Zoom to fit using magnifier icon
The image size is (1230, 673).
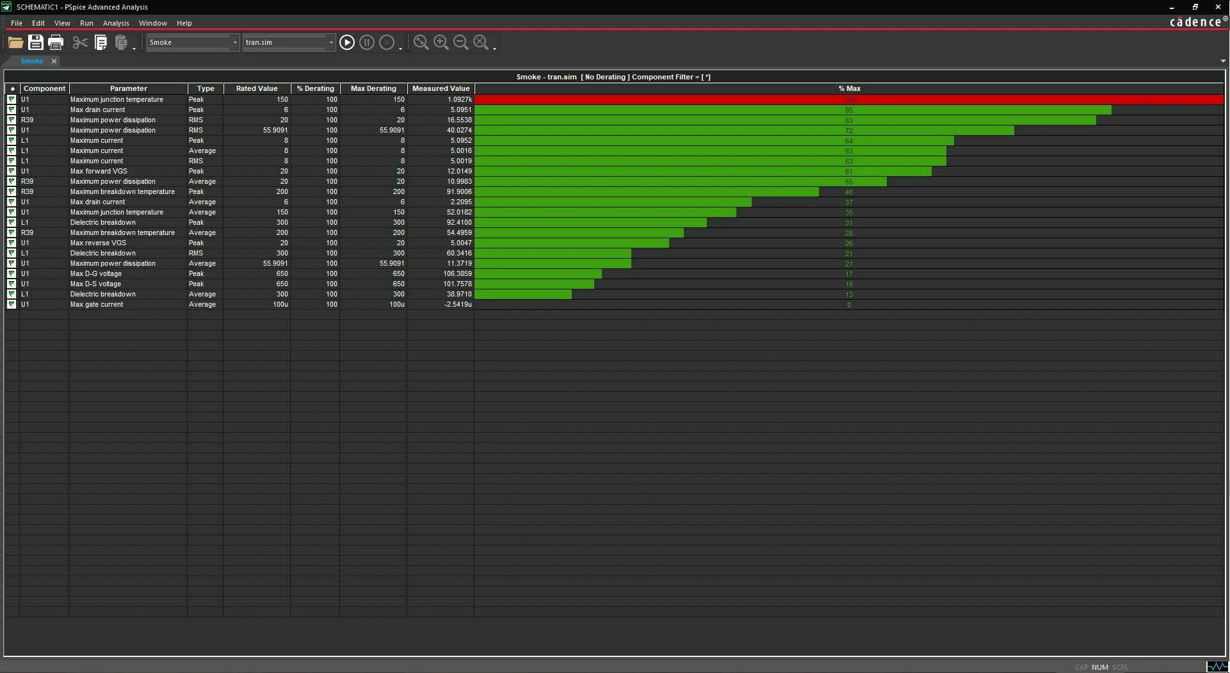pos(421,42)
